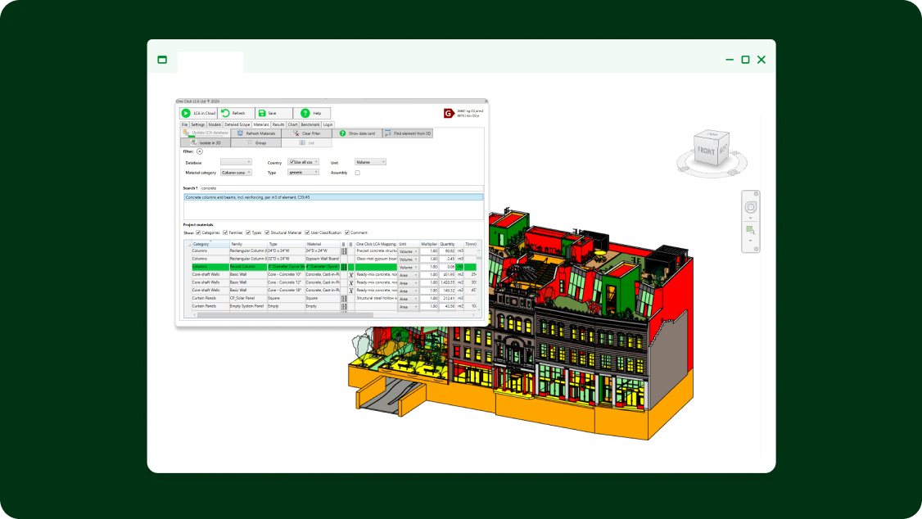Toggle the Types checkbox
The width and height of the screenshot is (922, 519).
click(248, 232)
